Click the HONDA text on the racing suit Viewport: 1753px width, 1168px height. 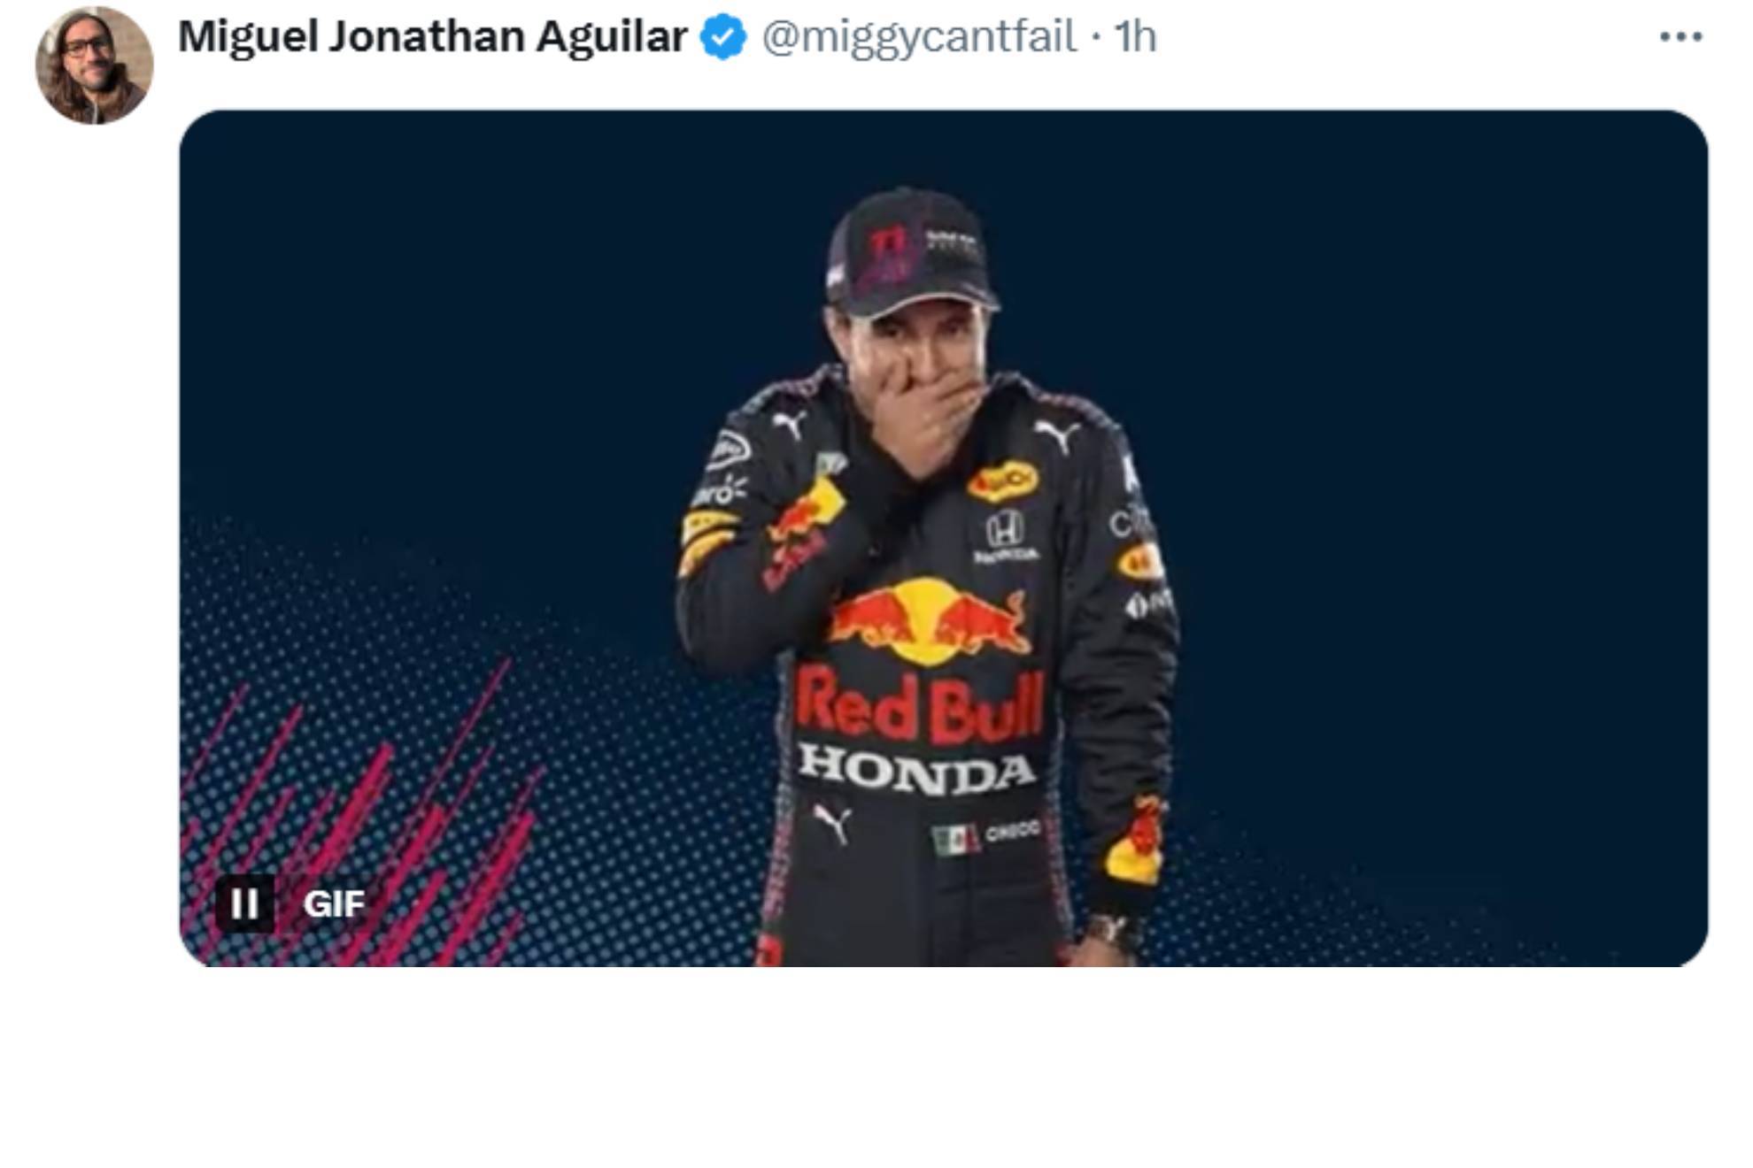(x=917, y=769)
